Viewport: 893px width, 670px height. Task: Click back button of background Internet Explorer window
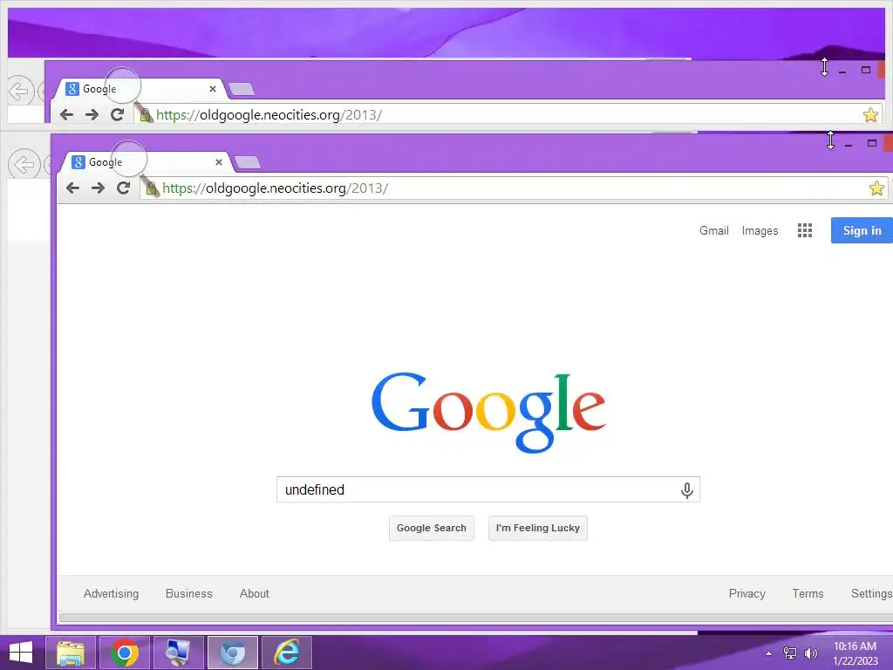(x=24, y=165)
